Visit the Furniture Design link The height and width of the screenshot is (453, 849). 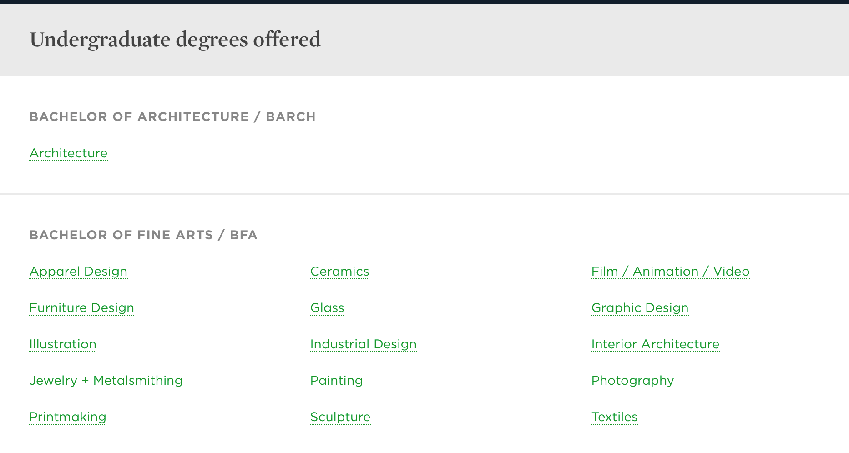pyautogui.click(x=82, y=308)
